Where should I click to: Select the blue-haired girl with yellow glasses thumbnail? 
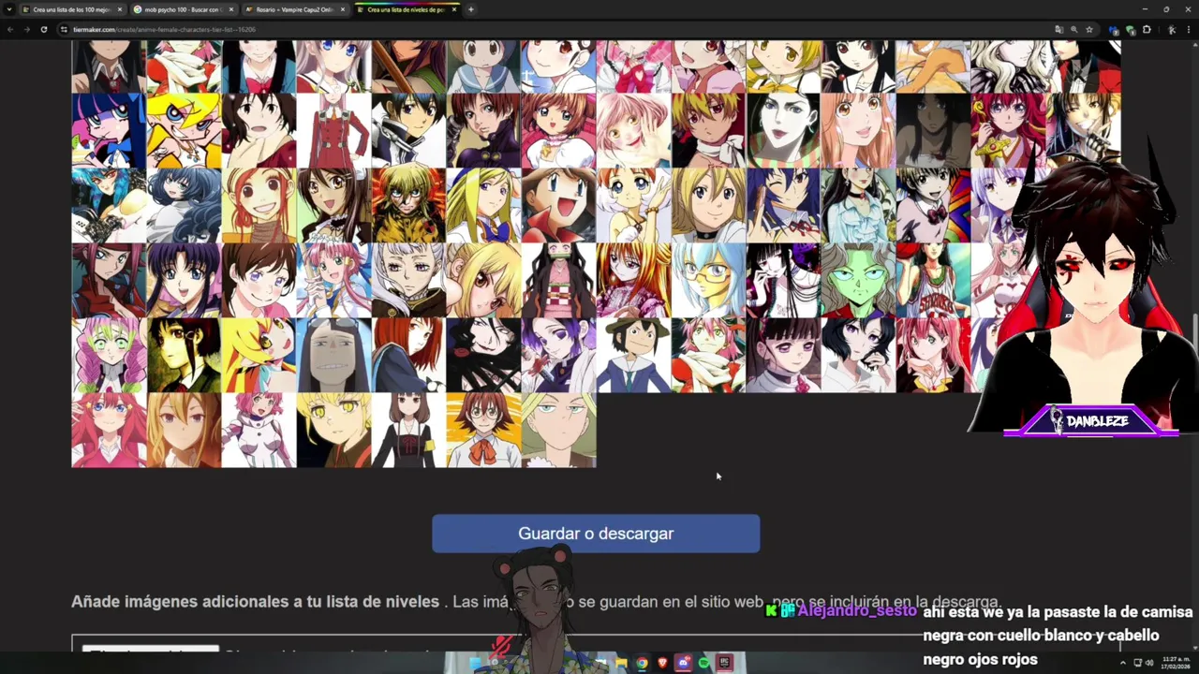[708, 280]
